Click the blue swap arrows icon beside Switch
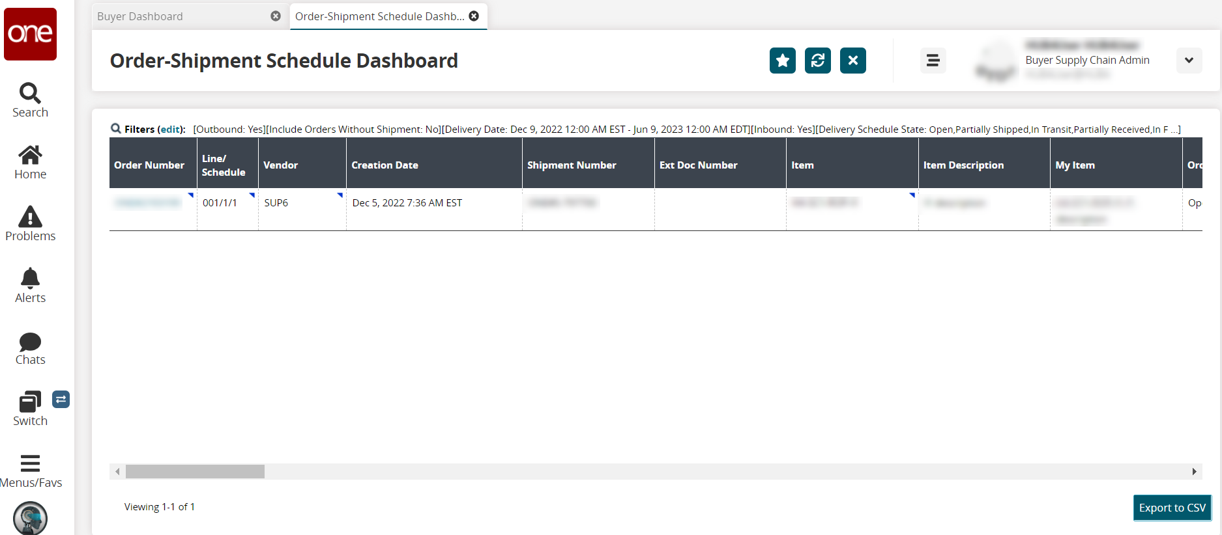Screen dimensions: 1222x535 tap(61, 399)
